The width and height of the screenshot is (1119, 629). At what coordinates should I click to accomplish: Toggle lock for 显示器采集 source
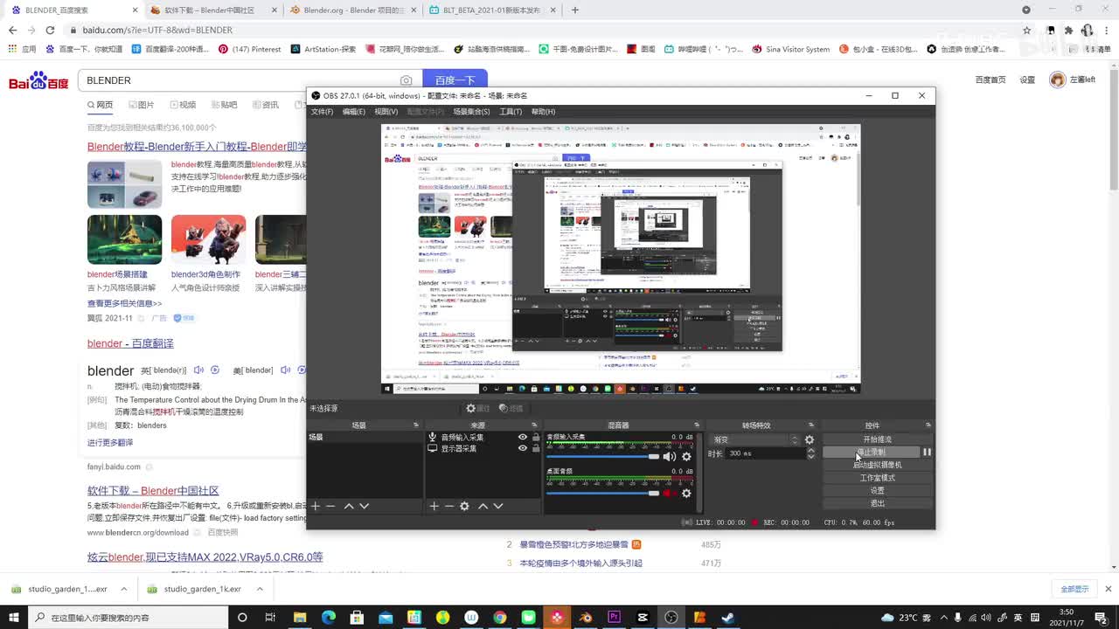(x=536, y=448)
